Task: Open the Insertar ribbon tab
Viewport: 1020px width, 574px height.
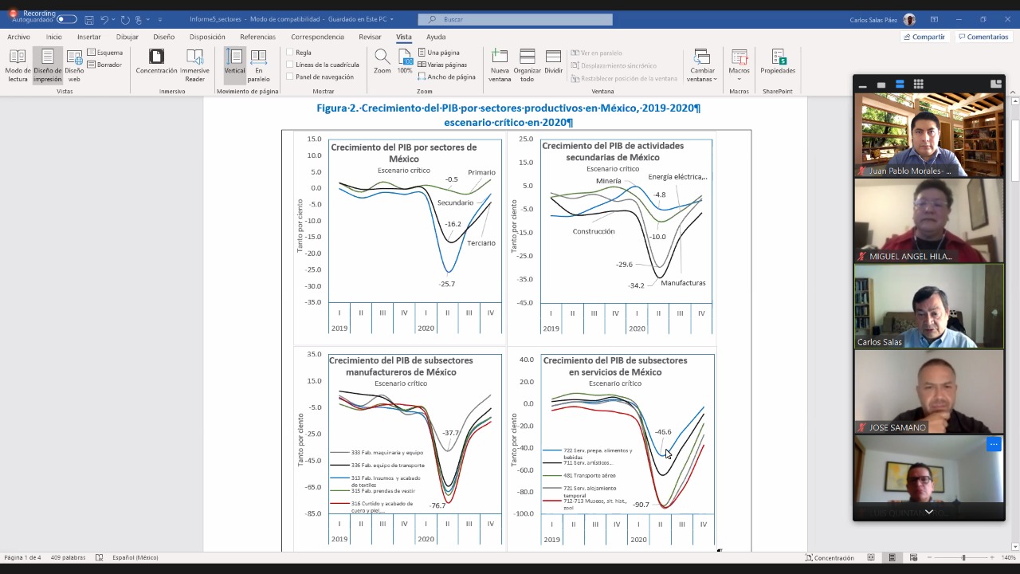Action: tap(89, 37)
